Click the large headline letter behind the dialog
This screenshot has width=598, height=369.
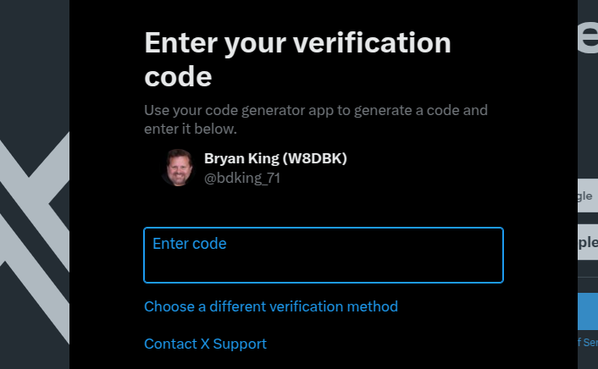[x=587, y=38]
